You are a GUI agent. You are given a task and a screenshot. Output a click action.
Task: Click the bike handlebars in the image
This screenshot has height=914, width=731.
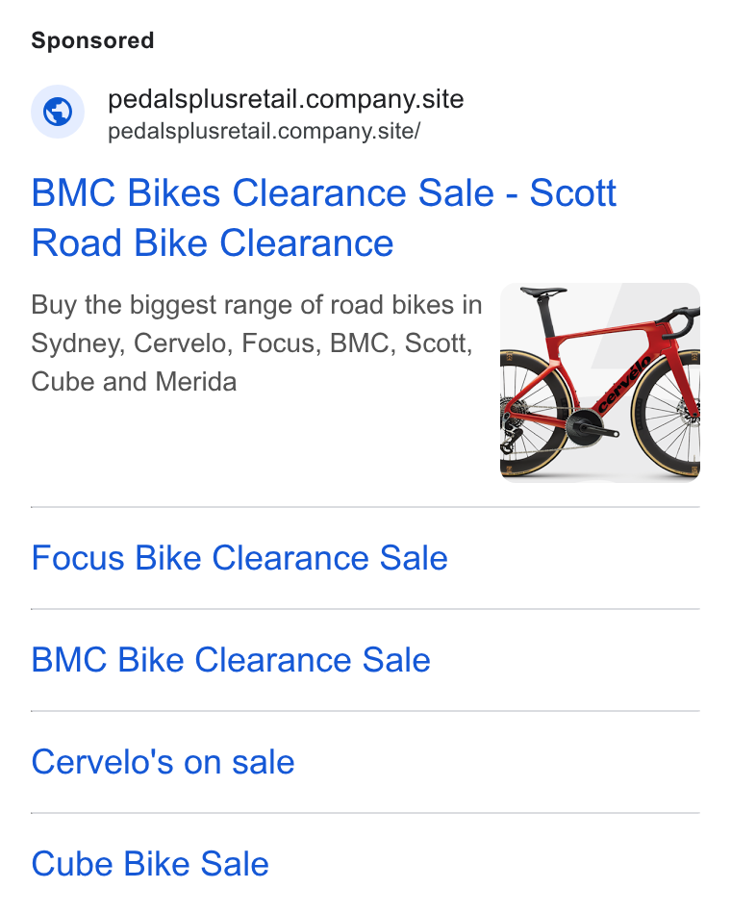click(x=679, y=322)
